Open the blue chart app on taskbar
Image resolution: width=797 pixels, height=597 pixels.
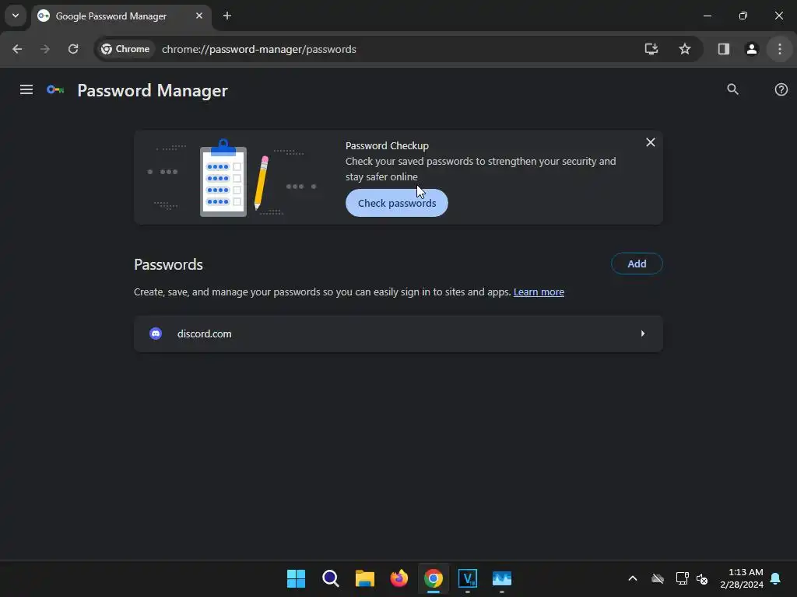502,578
